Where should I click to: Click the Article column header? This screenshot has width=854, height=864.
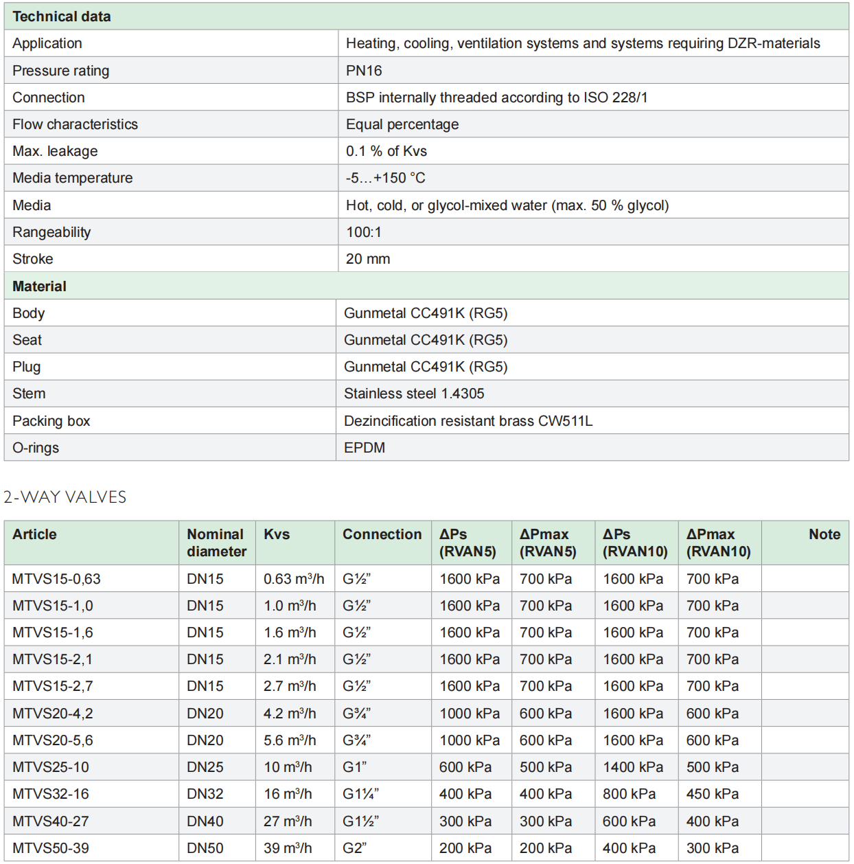pos(34,534)
